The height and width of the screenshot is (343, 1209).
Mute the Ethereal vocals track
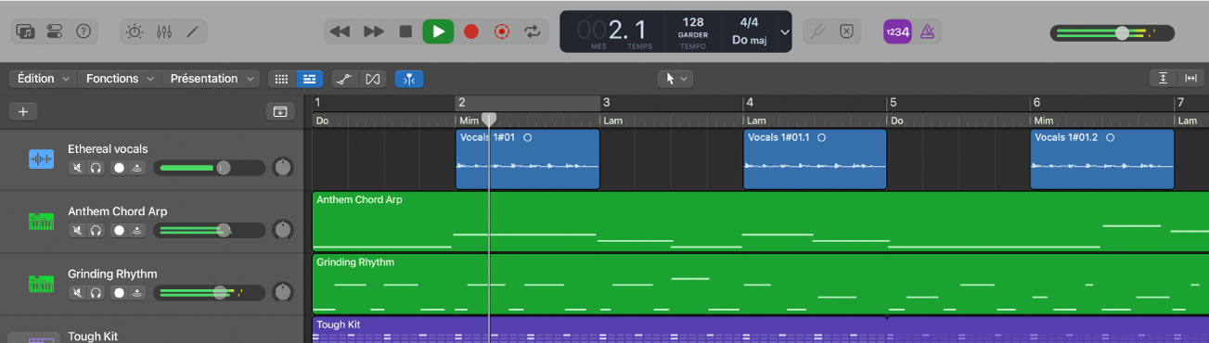78,168
